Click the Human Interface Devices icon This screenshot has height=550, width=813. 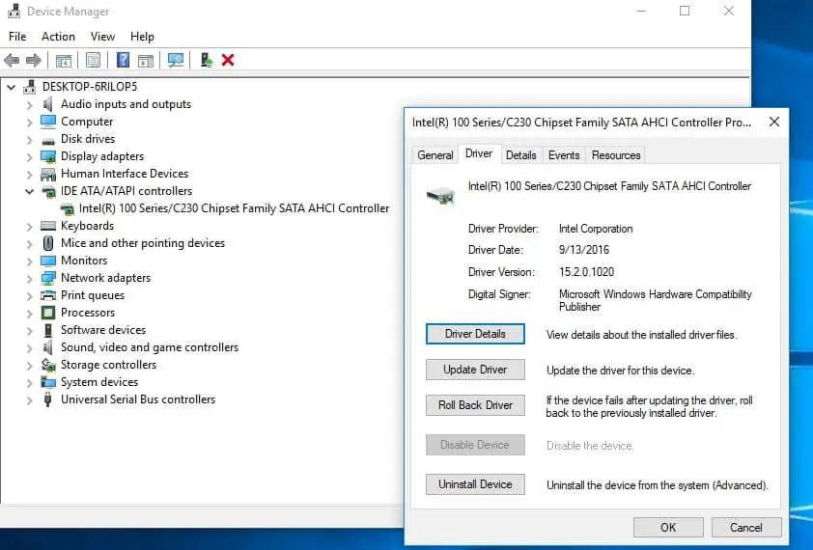point(48,175)
